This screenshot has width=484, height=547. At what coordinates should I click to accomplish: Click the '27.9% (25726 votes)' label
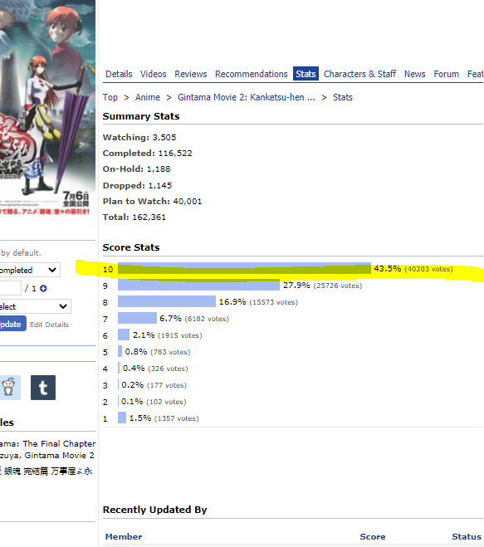click(322, 286)
